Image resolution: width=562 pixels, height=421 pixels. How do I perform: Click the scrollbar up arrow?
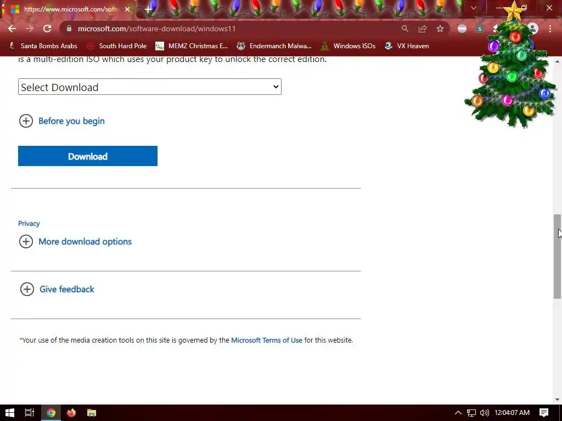click(558, 61)
